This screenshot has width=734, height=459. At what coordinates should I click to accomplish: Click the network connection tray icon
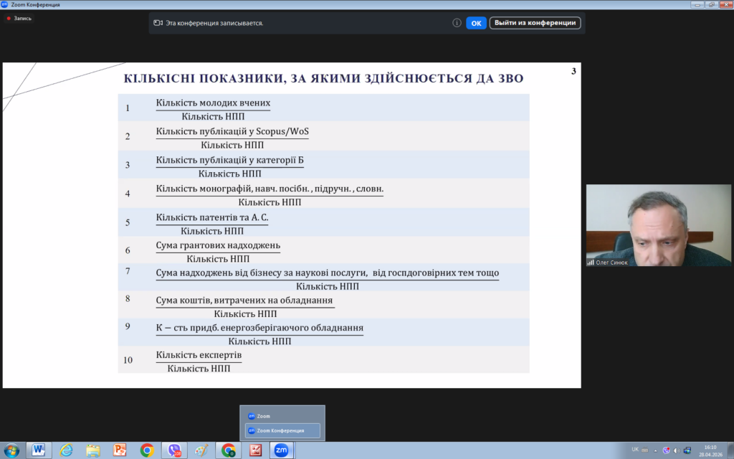(687, 450)
